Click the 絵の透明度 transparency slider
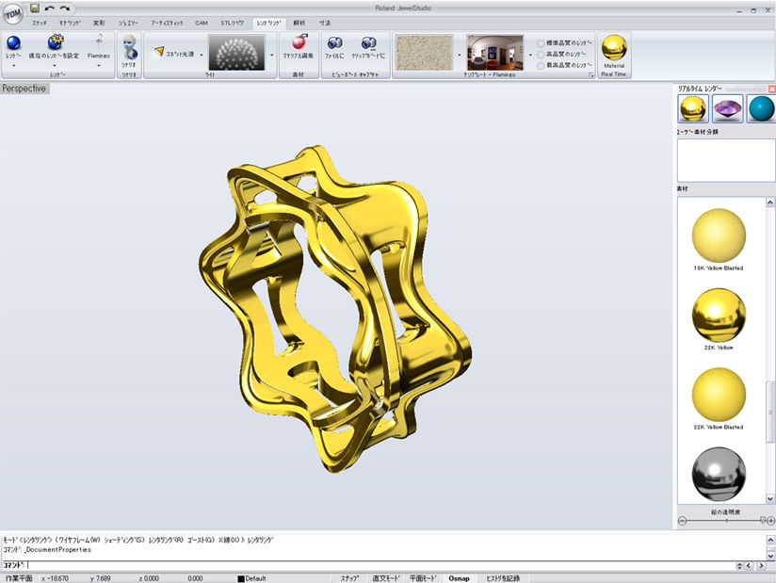Viewport: 776px width, 583px height. (725, 520)
